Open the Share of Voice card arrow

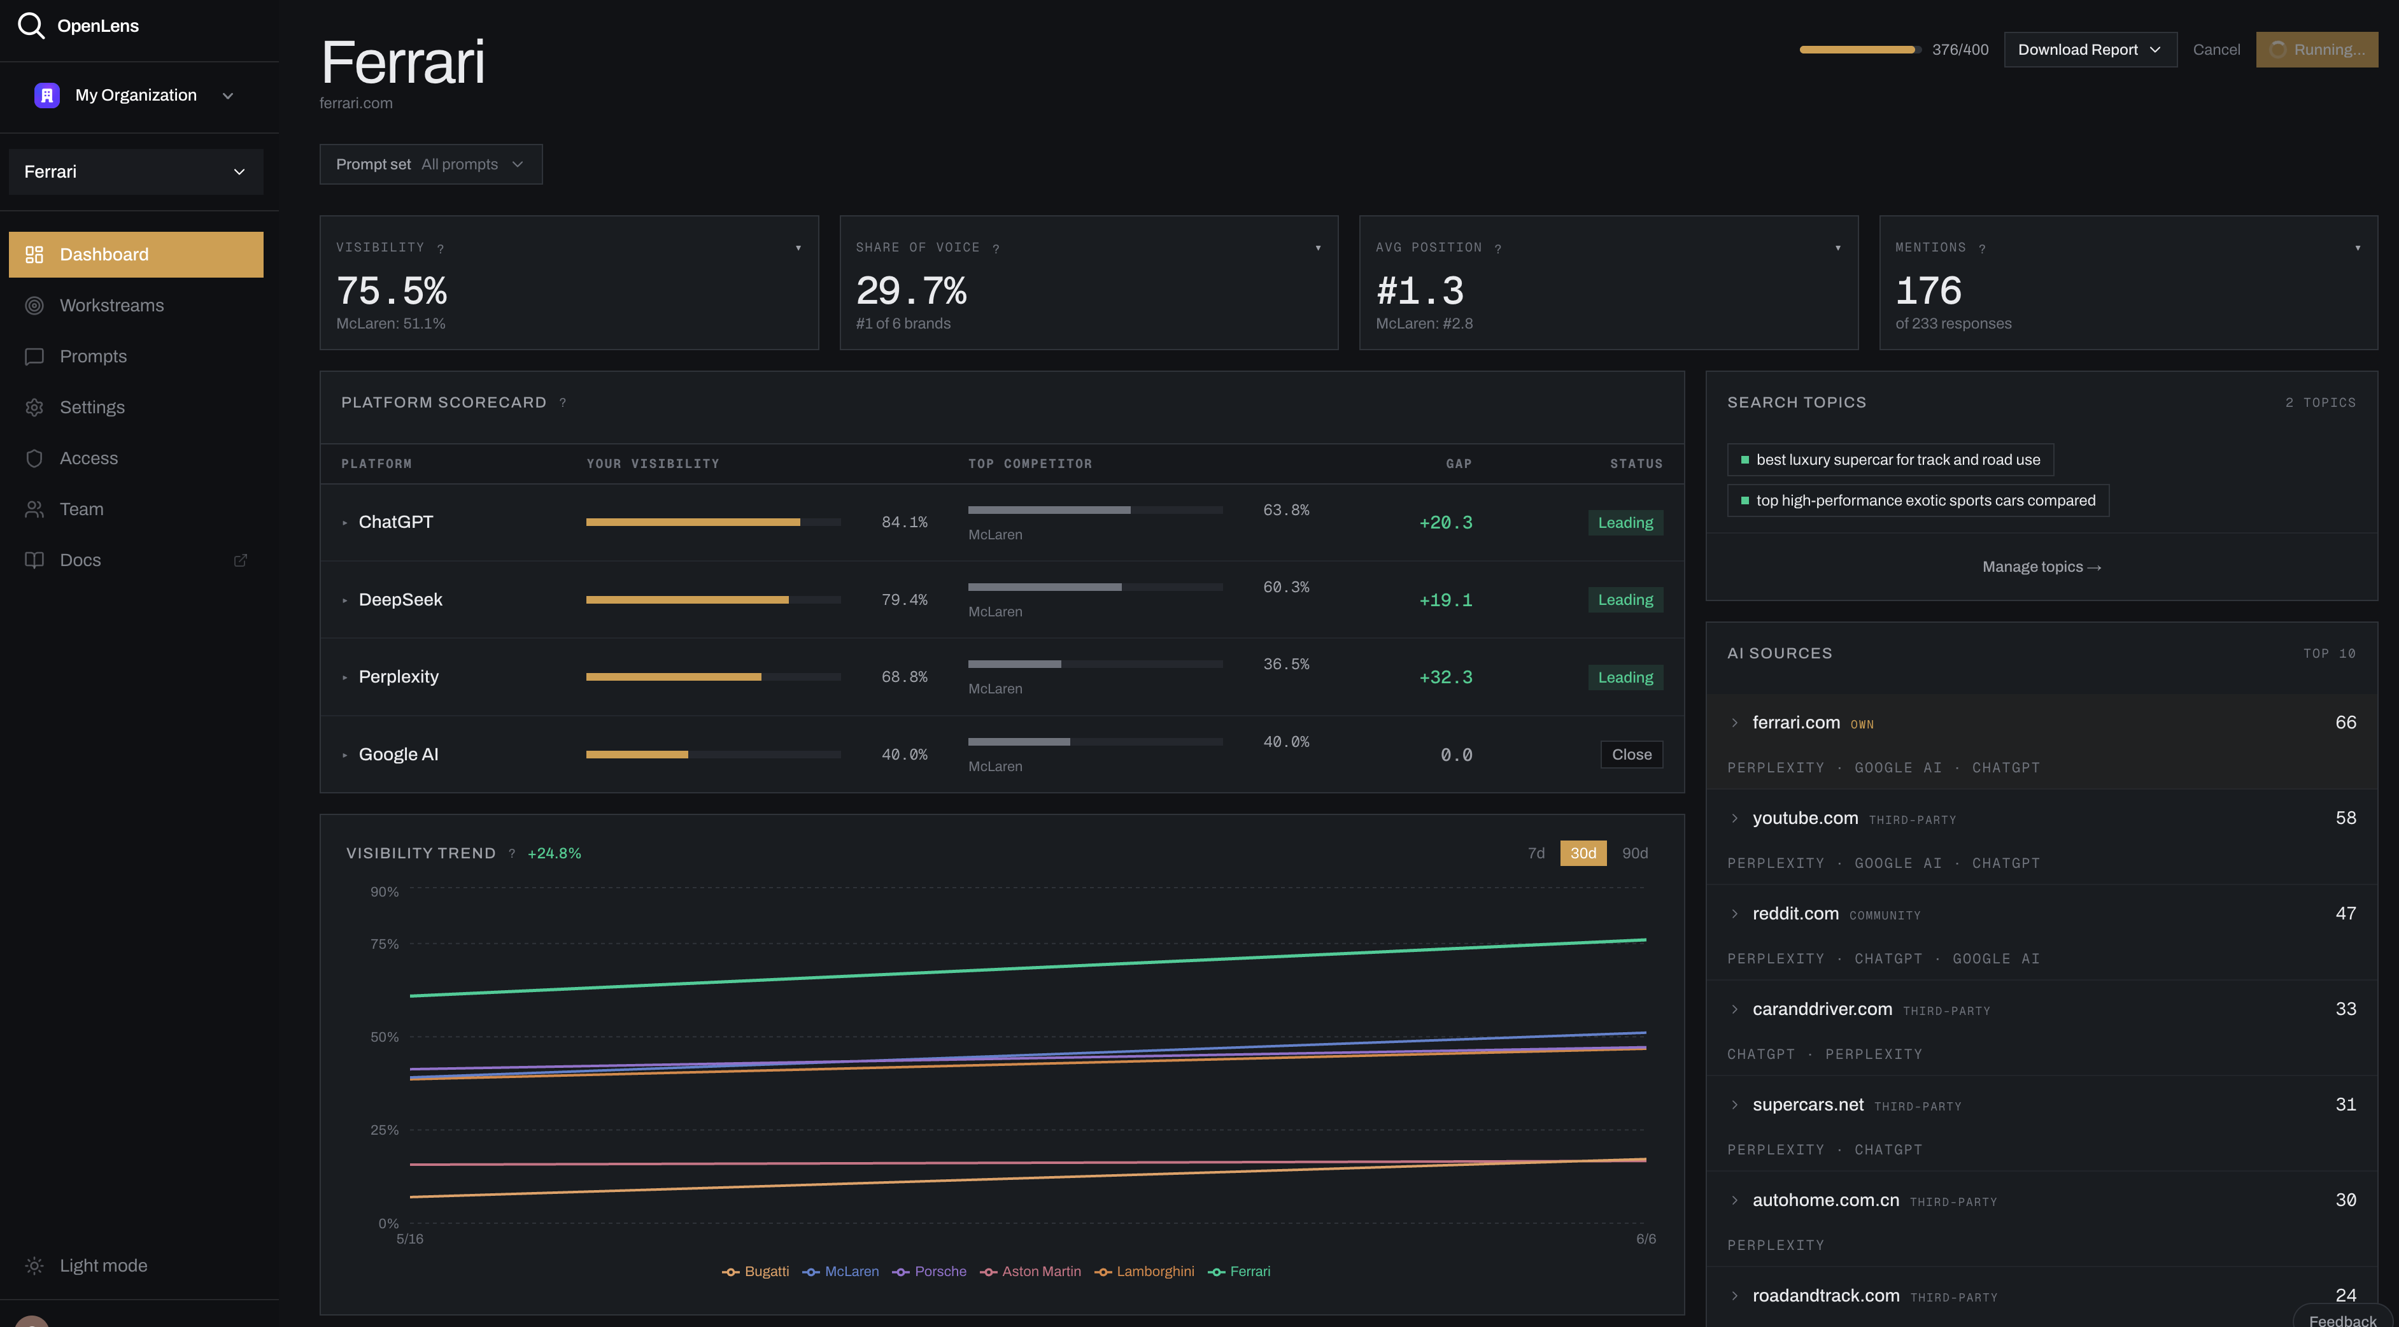[x=1318, y=248]
